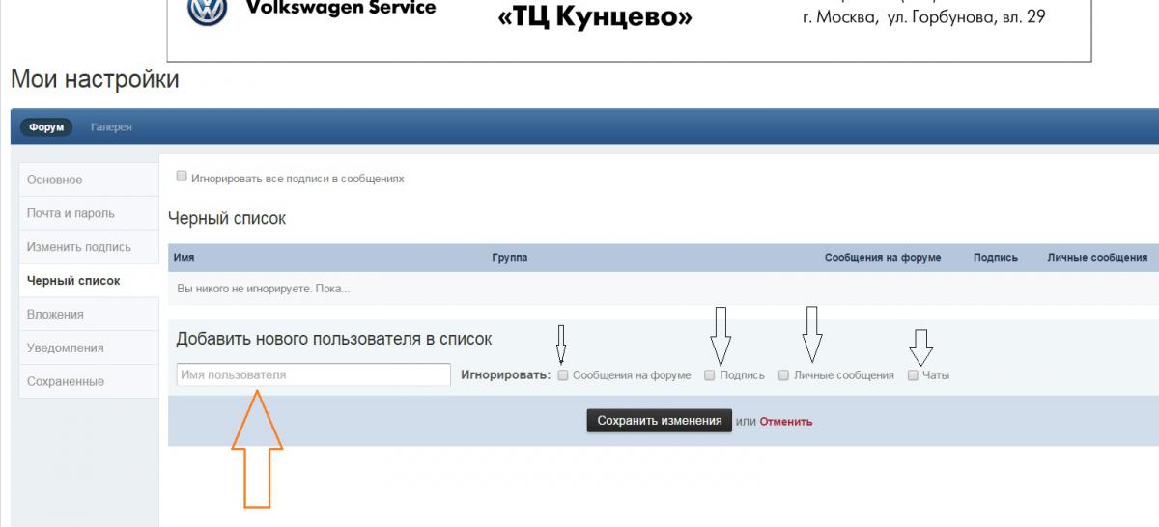Click the Имя column header
This screenshot has width=1159, height=527.
point(184,258)
